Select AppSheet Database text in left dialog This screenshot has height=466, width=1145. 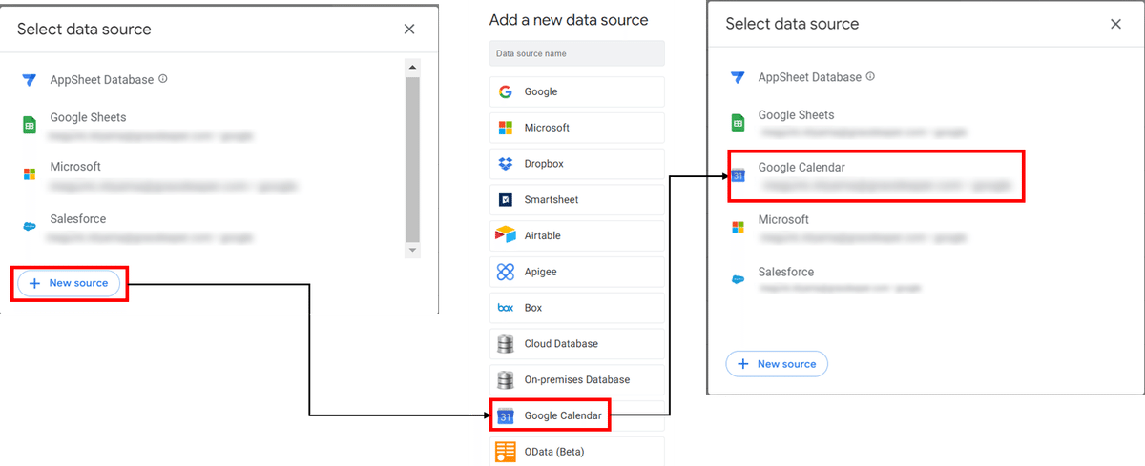(x=102, y=80)
